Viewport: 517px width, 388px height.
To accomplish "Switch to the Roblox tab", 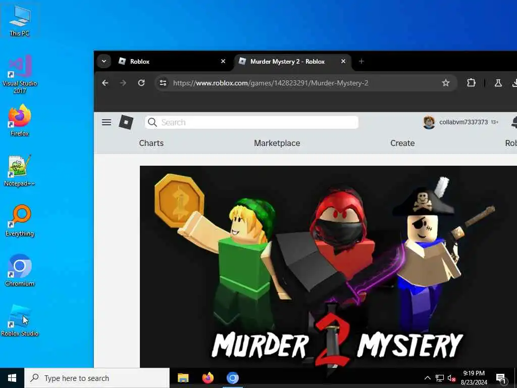I will pyautogui.click(x=172, y=61).
